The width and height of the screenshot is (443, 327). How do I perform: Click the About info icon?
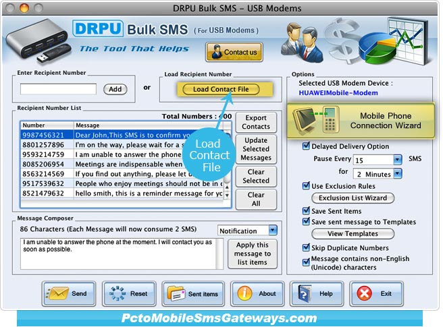coord(244,293)
